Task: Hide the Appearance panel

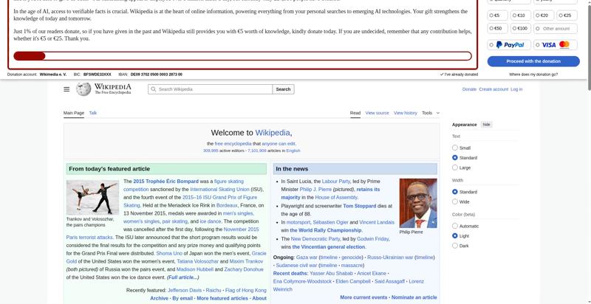Action: [486, 125]
